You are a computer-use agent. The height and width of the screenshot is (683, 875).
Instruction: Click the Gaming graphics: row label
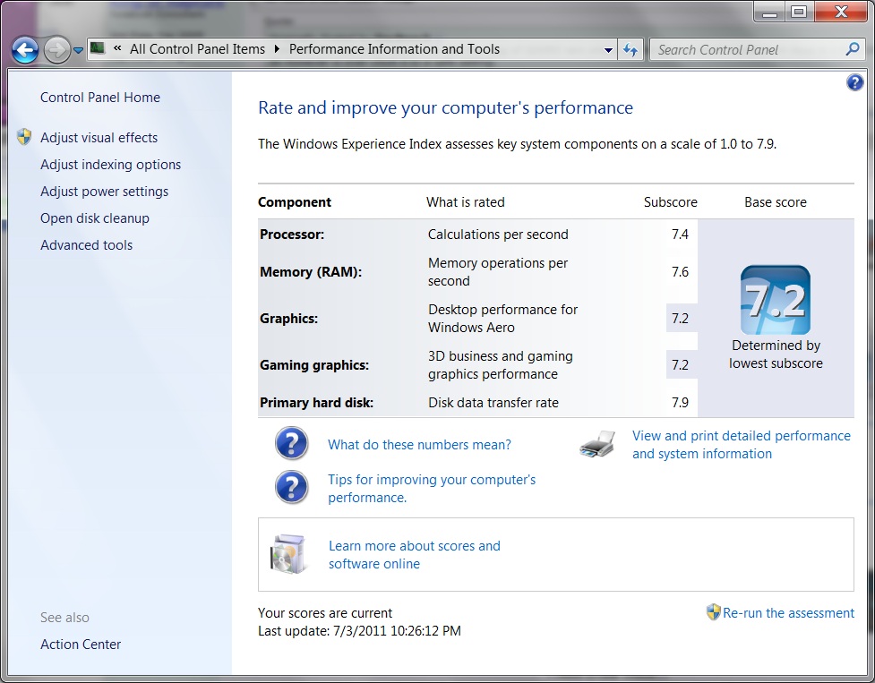tap(314, 364)
